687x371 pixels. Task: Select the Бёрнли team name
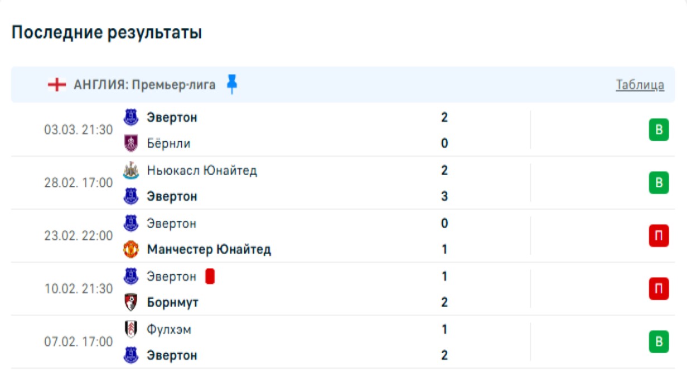tap(168, 144)
